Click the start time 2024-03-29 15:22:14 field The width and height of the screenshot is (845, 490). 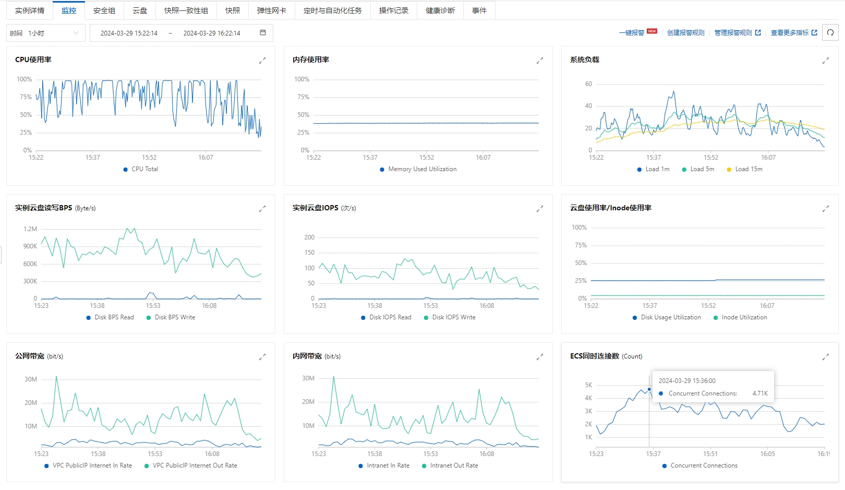(129, 33)
